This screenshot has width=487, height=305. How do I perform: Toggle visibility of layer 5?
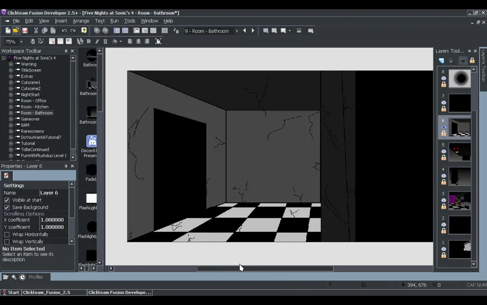click(x=444, y=151)
